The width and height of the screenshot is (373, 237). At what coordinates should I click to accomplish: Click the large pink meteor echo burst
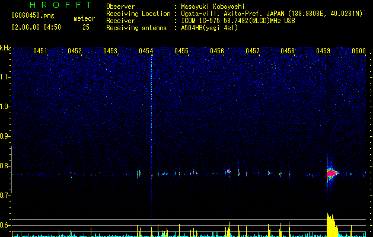[331, 174]
